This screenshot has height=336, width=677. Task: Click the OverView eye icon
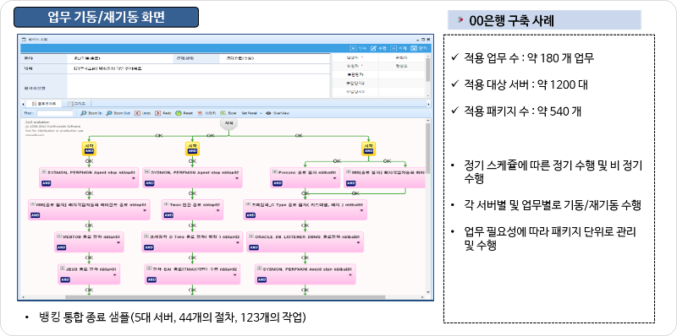[268, 113]
